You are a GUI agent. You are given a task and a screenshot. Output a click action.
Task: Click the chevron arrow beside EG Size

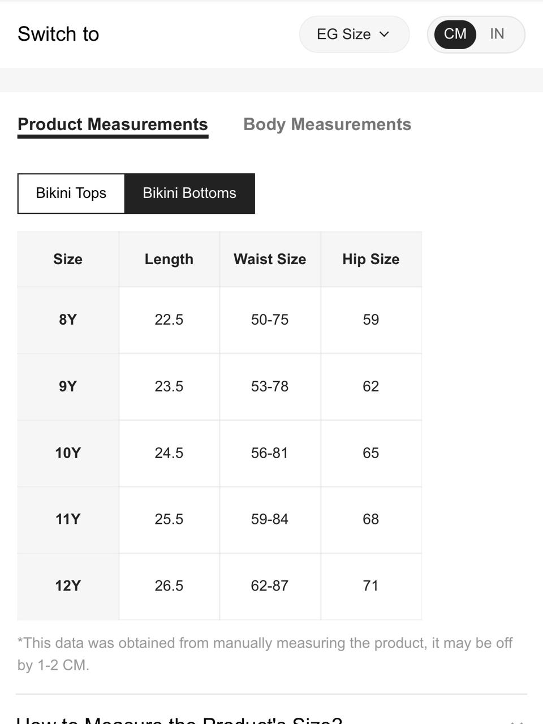385,35
